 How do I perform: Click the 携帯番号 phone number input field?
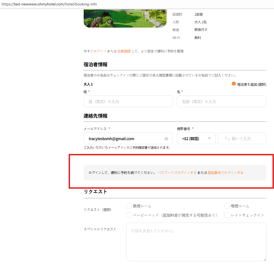(242, 139)
